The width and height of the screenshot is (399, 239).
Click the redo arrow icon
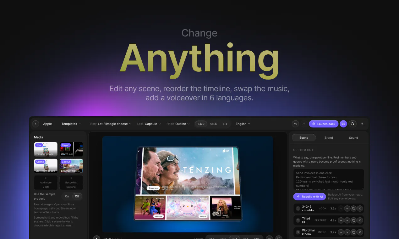point(303,124)
